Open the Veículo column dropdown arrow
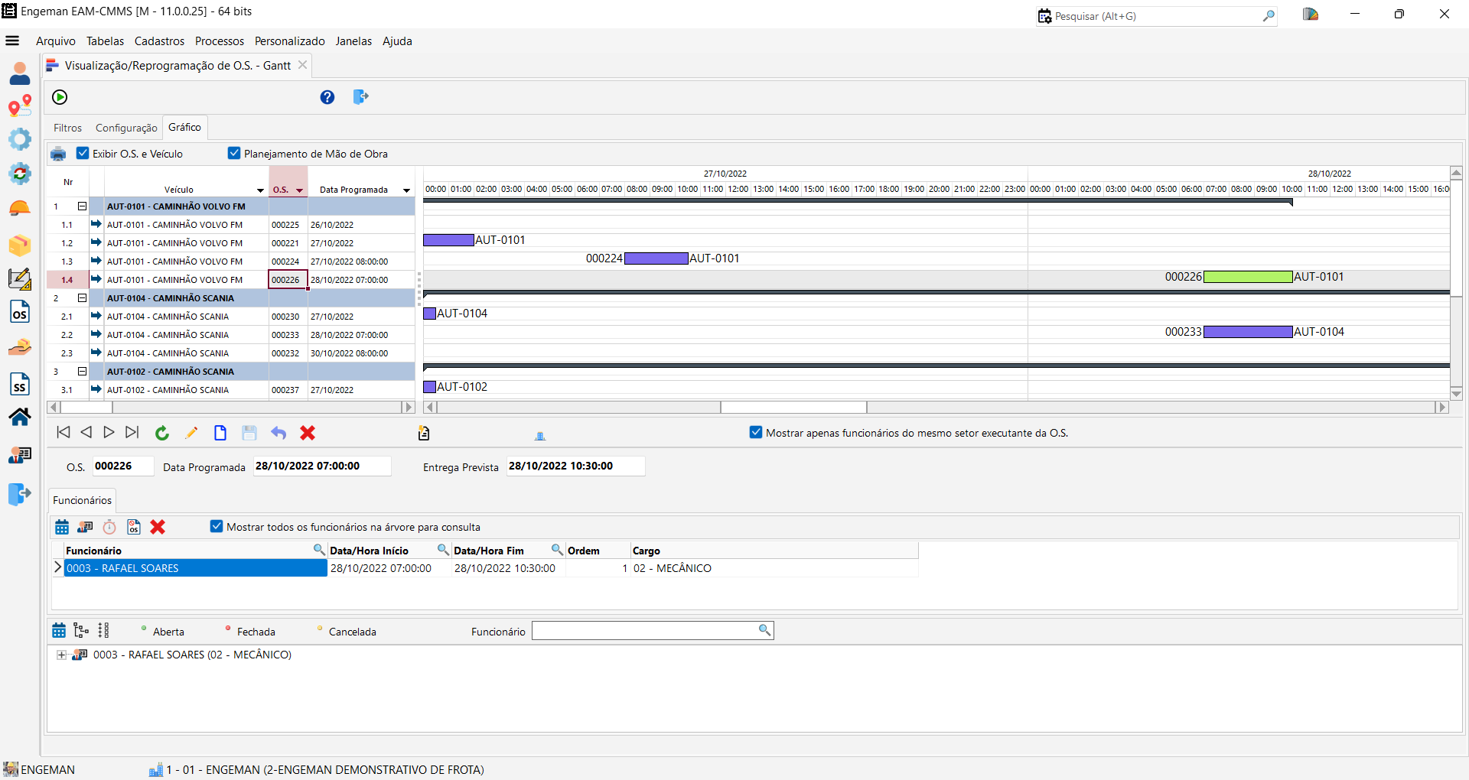This screenshot has width=1469, height=780. tap(260, 190)
